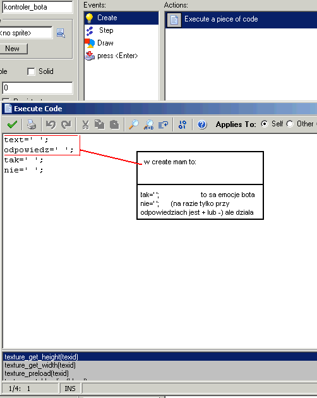Click the code line odpowiedz=' ';
This screenshot has width=317, height=398.
pos(39,150)
